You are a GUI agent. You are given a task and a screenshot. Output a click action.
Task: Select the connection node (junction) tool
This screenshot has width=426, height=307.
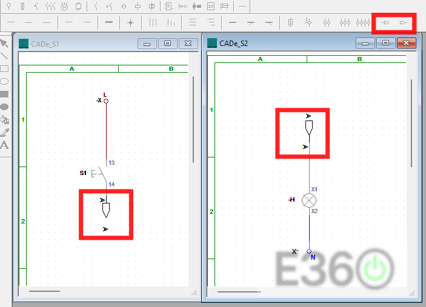click(130, 23)
